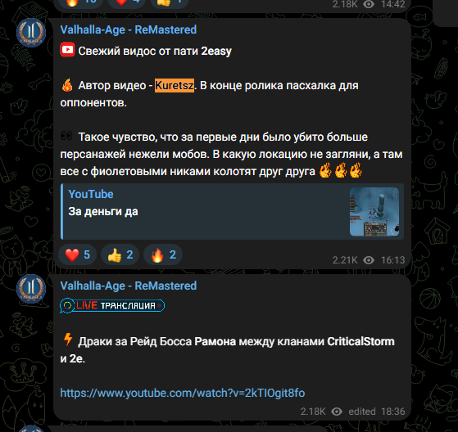Click the eyes emoji before Такое чувство
The image size is (458, 432).
tap(66, 136)
